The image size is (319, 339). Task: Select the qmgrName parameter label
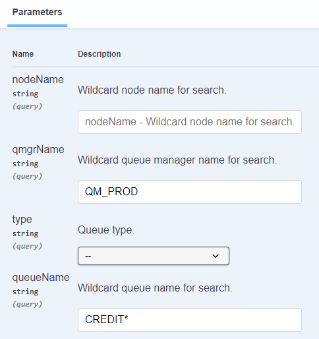click(x=38, y=150)
